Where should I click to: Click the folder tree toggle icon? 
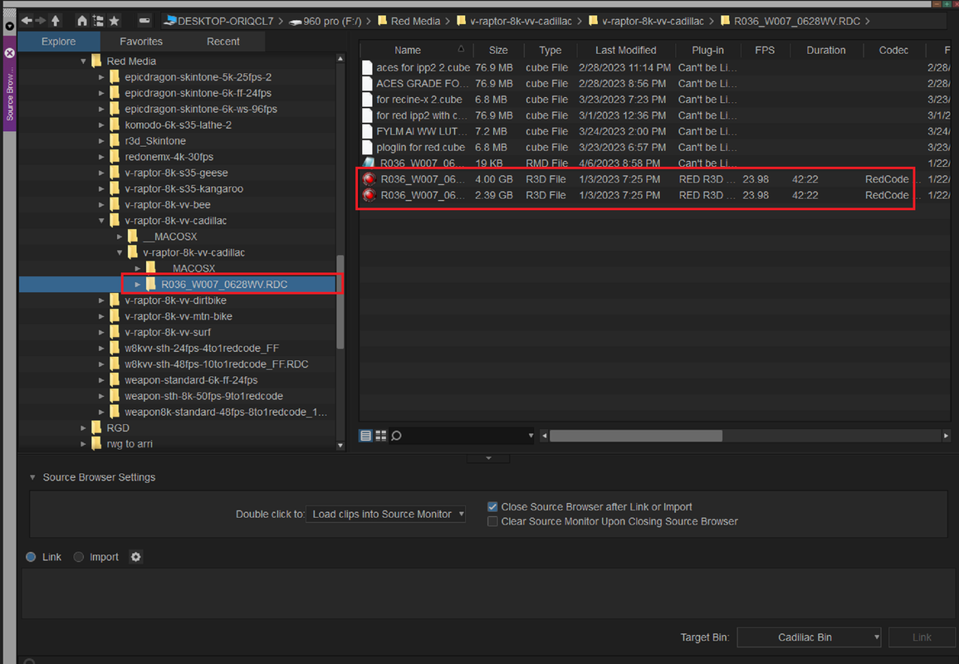[98, 21]
